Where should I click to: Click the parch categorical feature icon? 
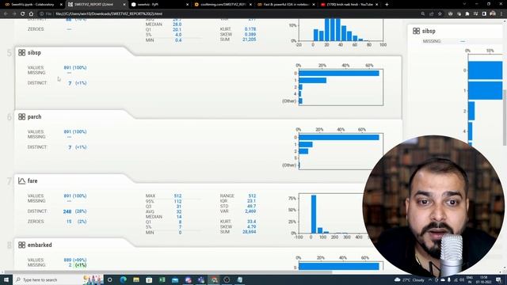point(21,116)
